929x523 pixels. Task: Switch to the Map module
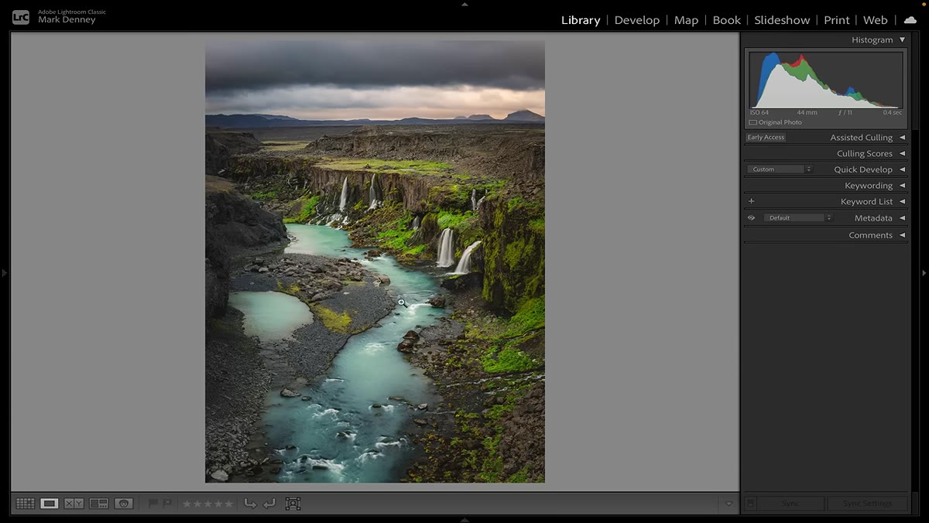point(686,20)
